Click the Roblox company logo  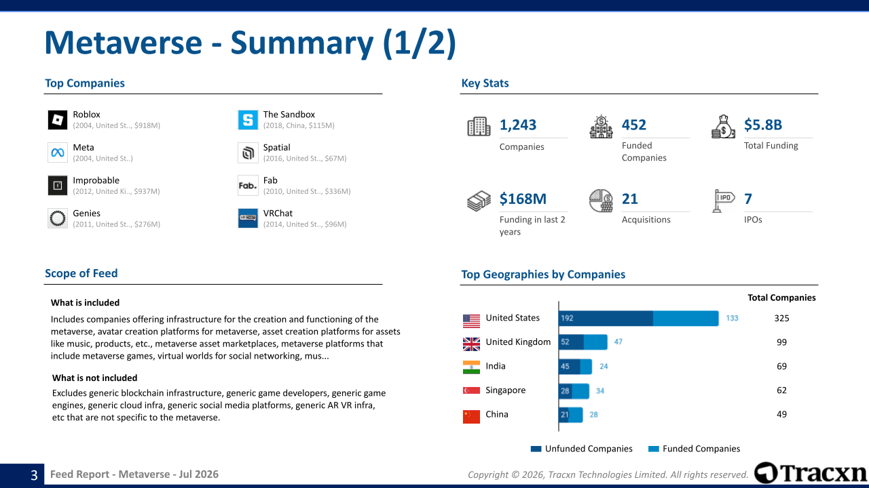pos(58,120)
